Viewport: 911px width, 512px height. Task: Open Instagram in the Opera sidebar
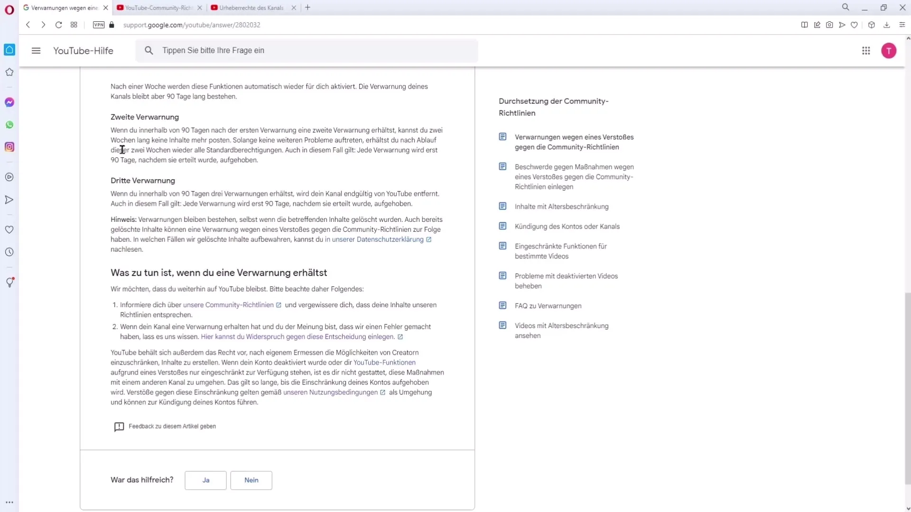coord(9,147)
